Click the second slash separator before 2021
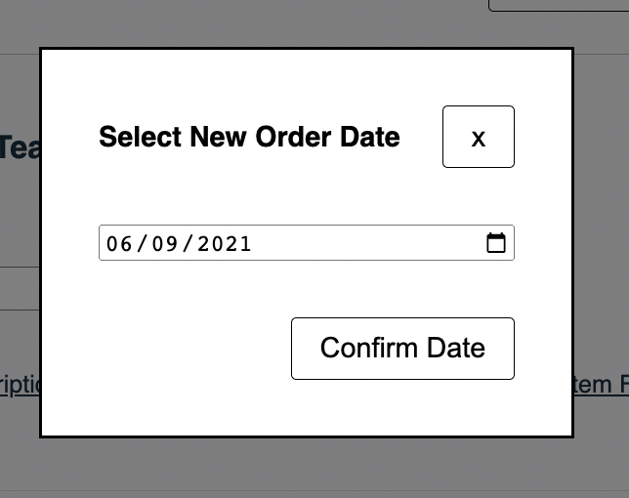 (188, 243)
